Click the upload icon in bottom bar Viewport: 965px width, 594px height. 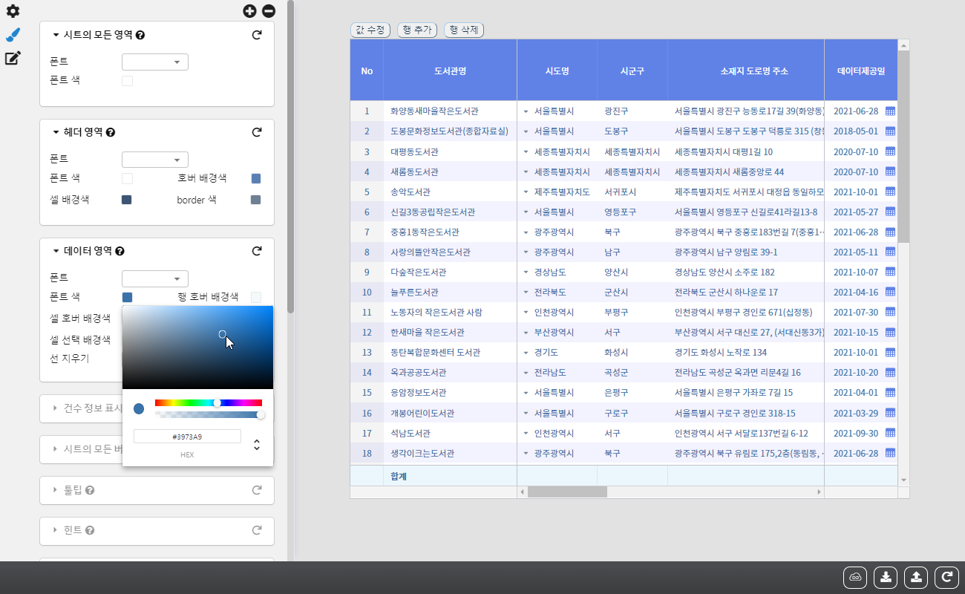pyautogui.click(x=916, y=577)
